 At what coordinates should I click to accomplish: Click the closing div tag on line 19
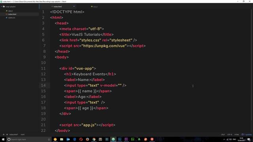(x=65, y=114)
